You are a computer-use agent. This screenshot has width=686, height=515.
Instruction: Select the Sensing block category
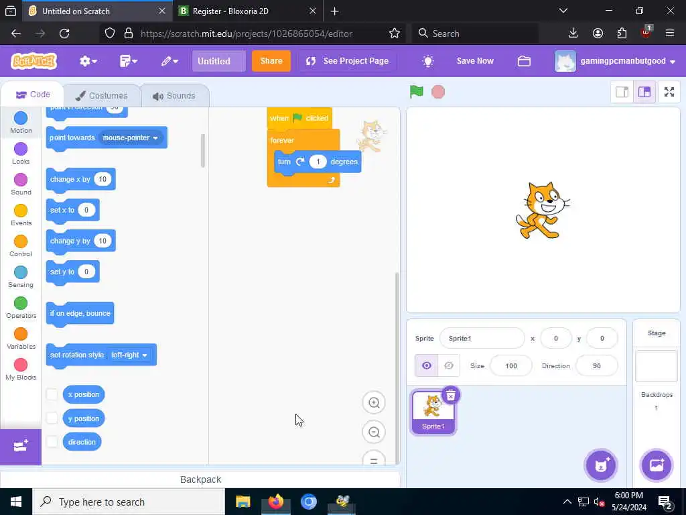coord(21,277)
